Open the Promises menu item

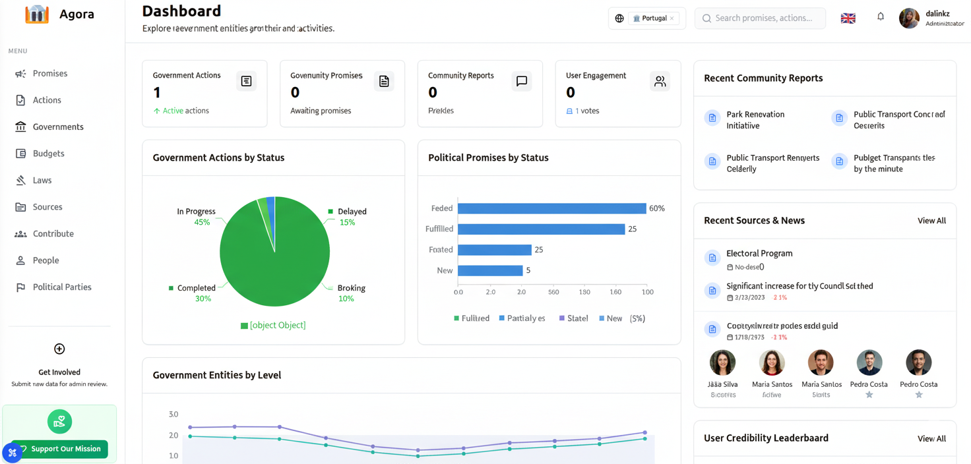click(50, 73)
